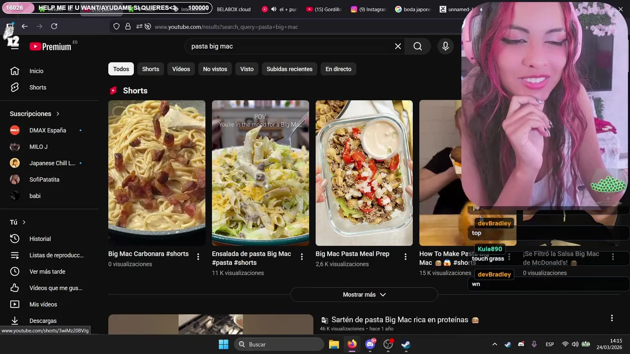Viewport: 630px width, 354px height.
Task: Select the Todos filter chip
Action: pyautogui.click(x=121, y=69)
